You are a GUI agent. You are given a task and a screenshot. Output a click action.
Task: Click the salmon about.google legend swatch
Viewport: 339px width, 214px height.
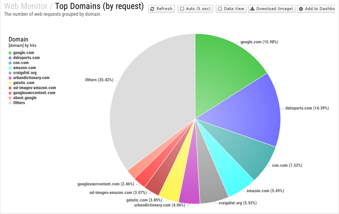pos(10,98)
